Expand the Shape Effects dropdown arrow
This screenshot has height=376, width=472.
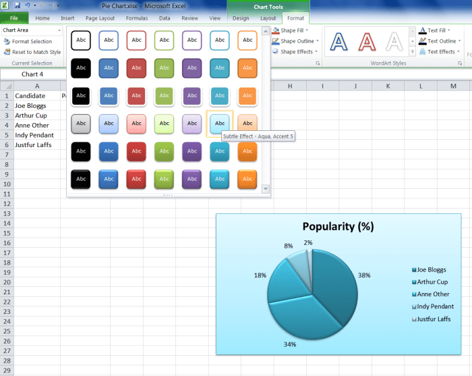point(316,52)
